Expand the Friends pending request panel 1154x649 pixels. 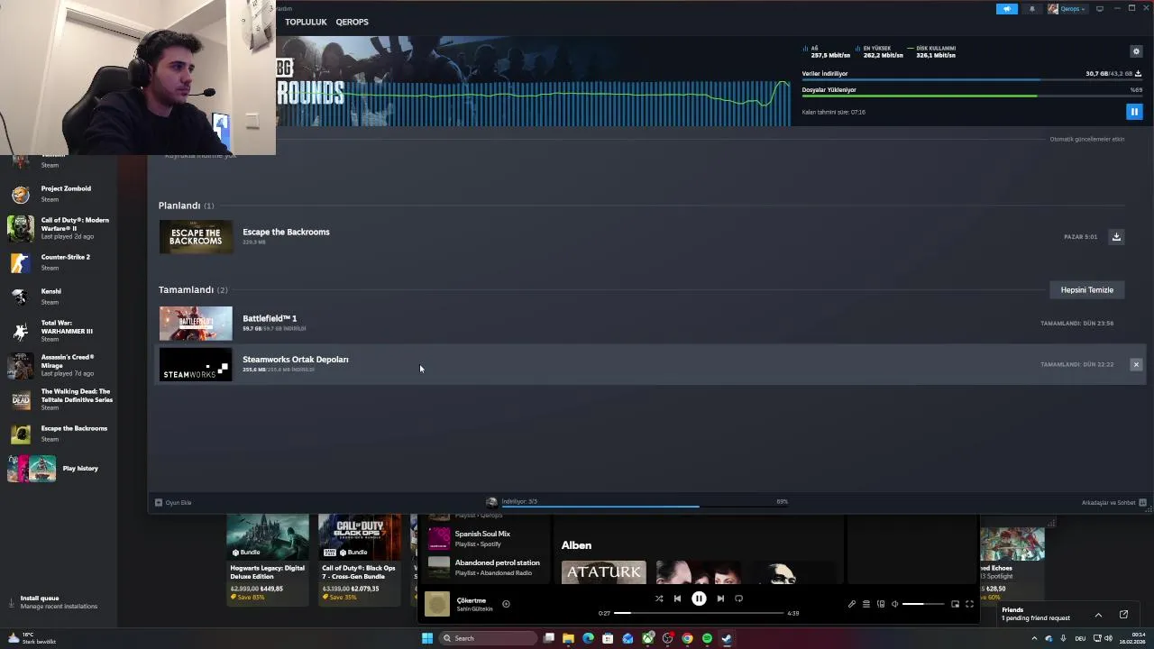1098,615
